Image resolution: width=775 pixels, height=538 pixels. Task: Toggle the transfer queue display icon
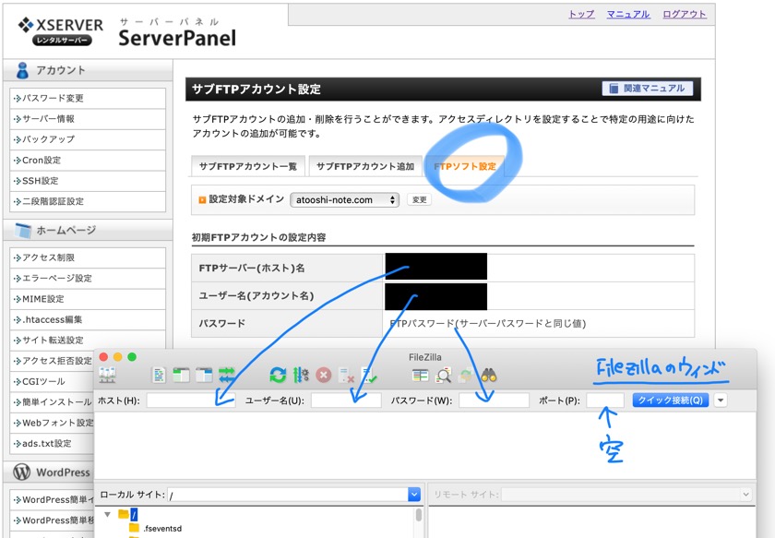227,375
